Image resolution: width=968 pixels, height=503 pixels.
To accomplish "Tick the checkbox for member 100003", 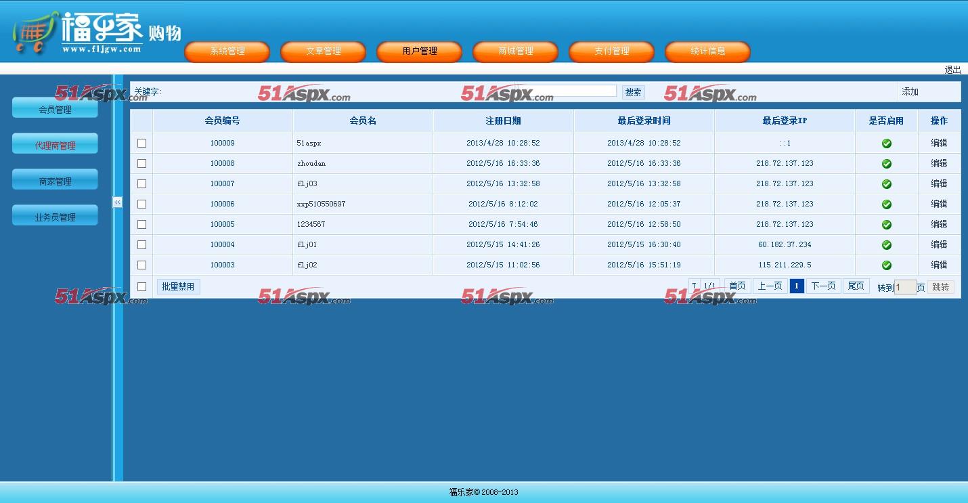I will (141, 265).
